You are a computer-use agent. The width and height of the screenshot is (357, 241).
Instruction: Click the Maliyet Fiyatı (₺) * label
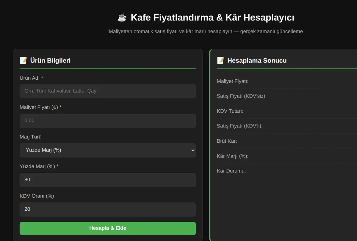coord(40,107)
